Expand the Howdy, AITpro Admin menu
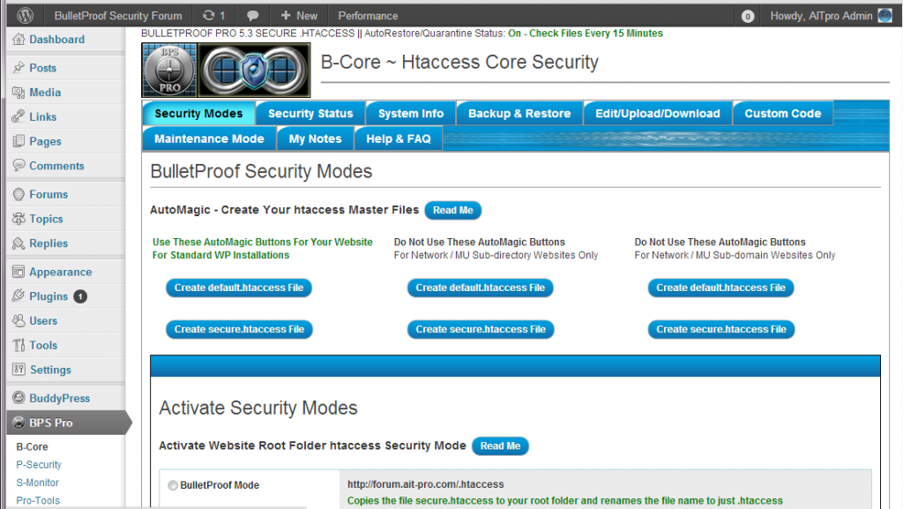 click(820, 15)
